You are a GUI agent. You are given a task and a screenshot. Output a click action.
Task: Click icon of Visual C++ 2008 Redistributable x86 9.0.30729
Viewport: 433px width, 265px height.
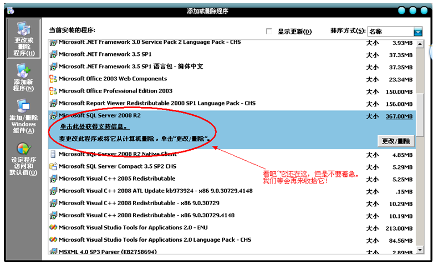[53, 203]
